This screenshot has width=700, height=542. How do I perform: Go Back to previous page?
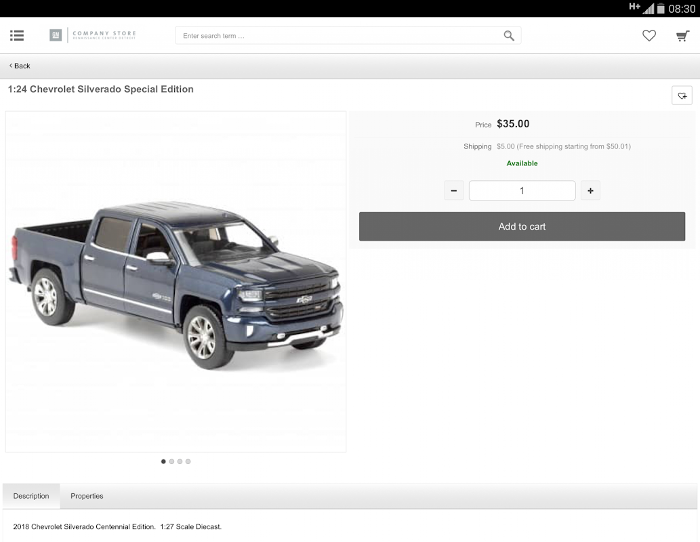coord(20,66)
